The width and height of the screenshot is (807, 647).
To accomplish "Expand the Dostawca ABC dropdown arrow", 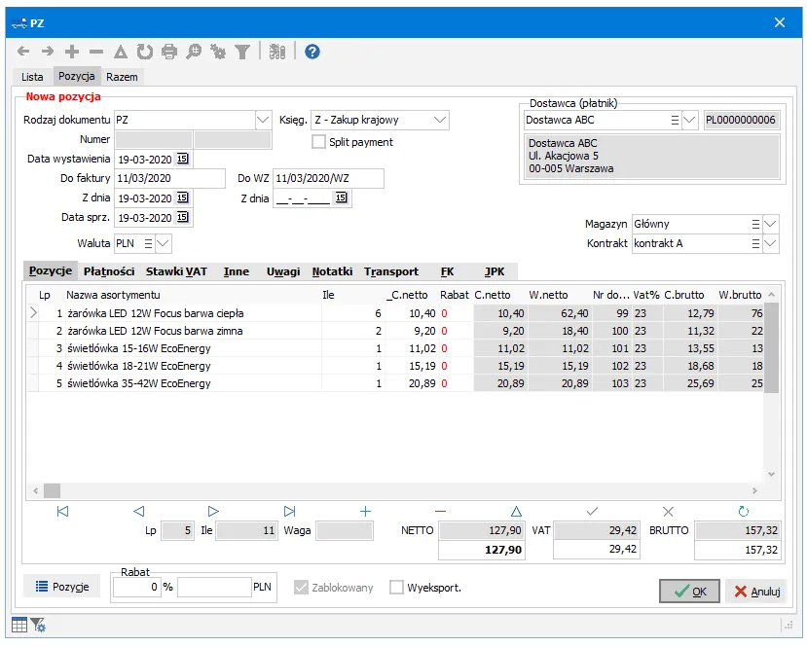I will coord(689,120).
